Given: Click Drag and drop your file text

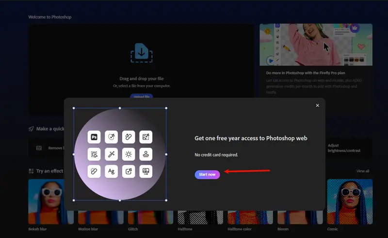Looking at the screenshot, I should click(x=142, y=78).
